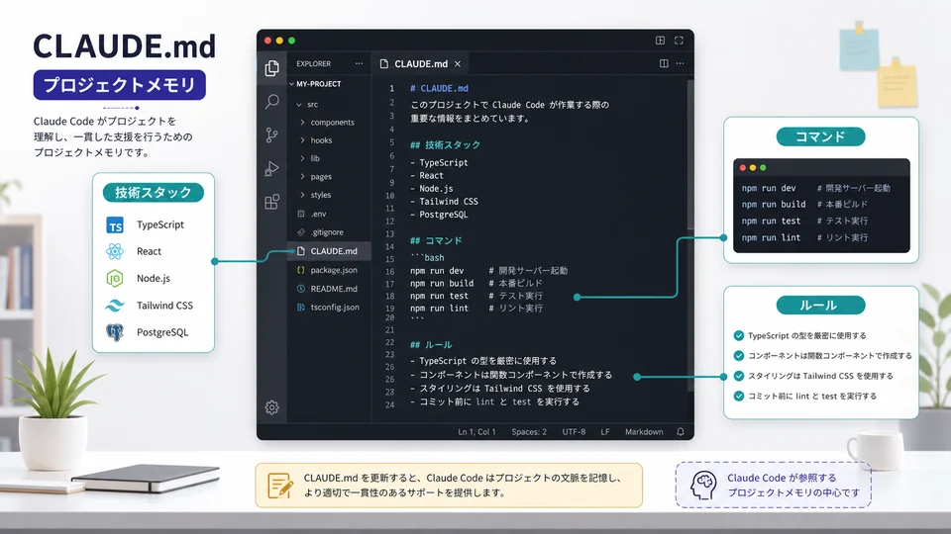The height and width of the screenshot is (534, 951).
Task: Click the 技術スタック teal pill label
Action: point(154,193)
